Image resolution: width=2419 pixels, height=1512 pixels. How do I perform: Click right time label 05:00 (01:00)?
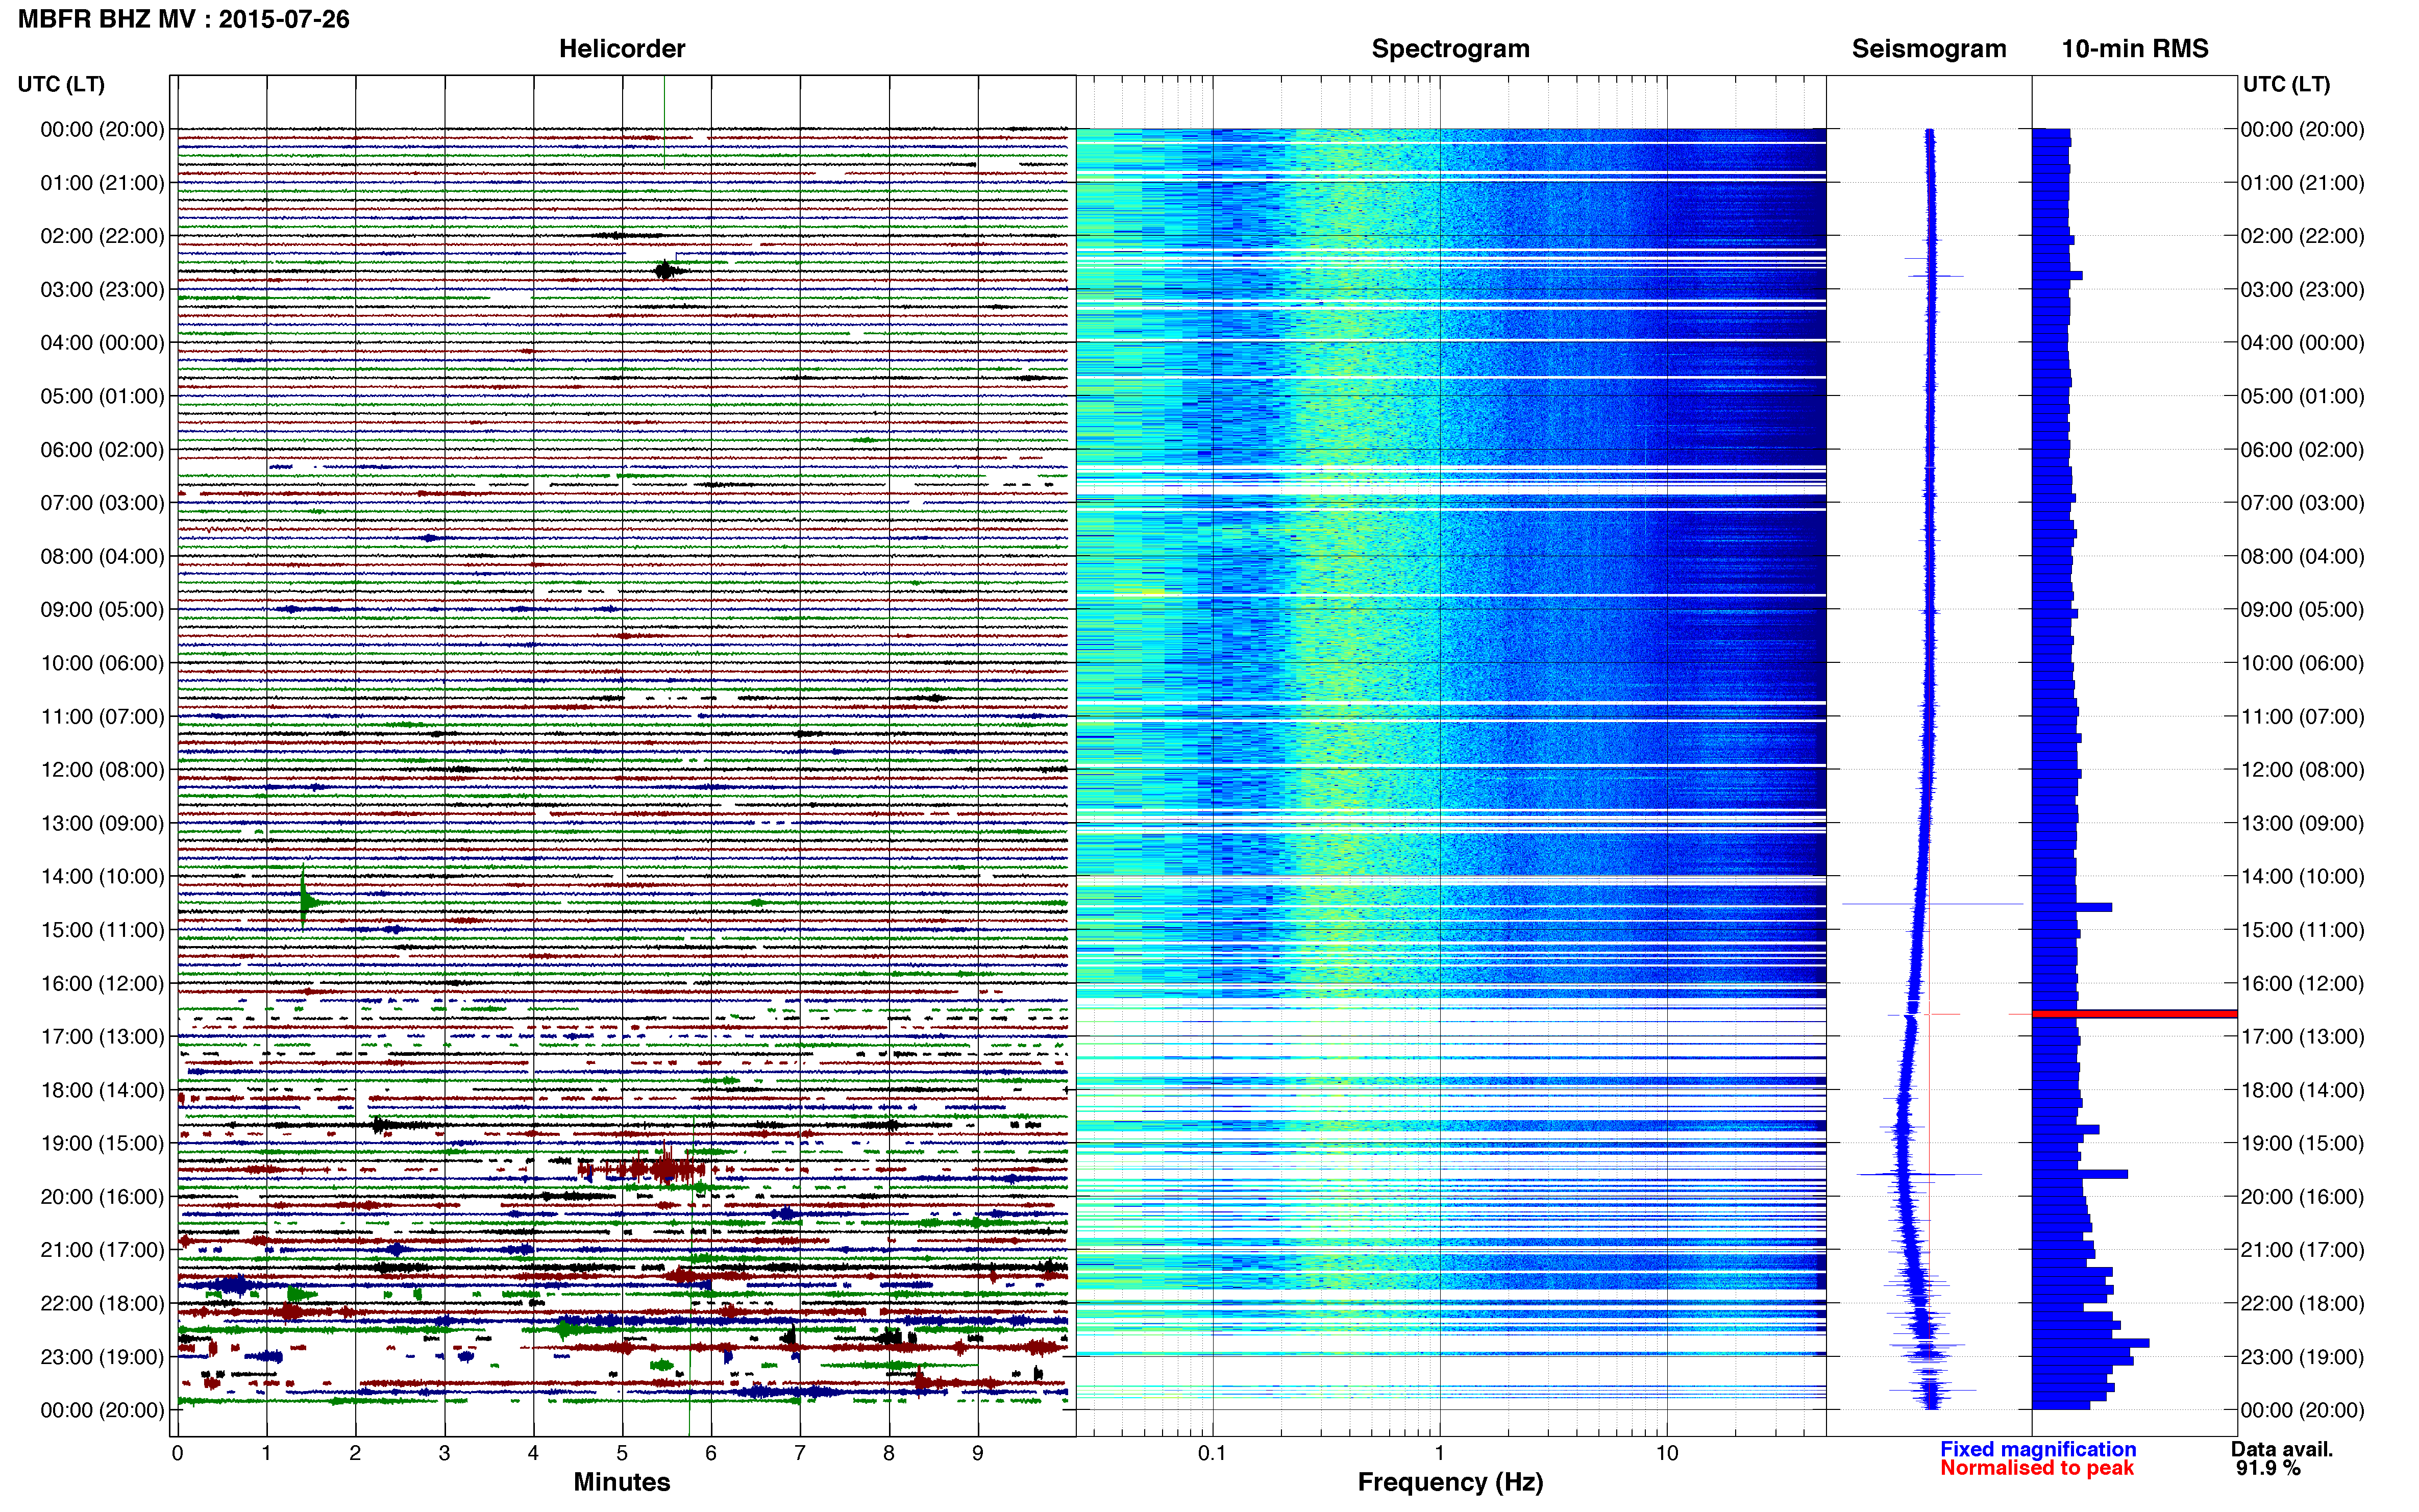2302,396
